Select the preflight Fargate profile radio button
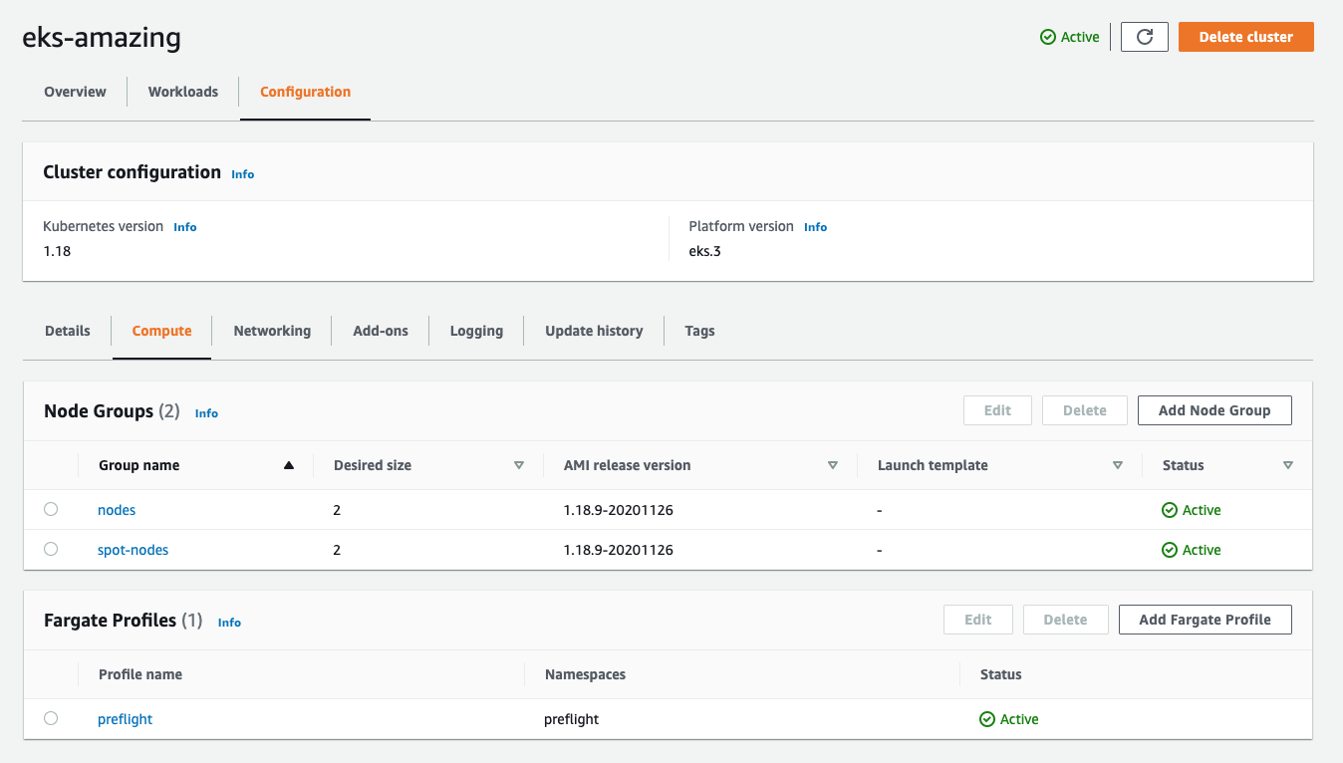This screenshot has width=1343, height=763. (51, 718)
